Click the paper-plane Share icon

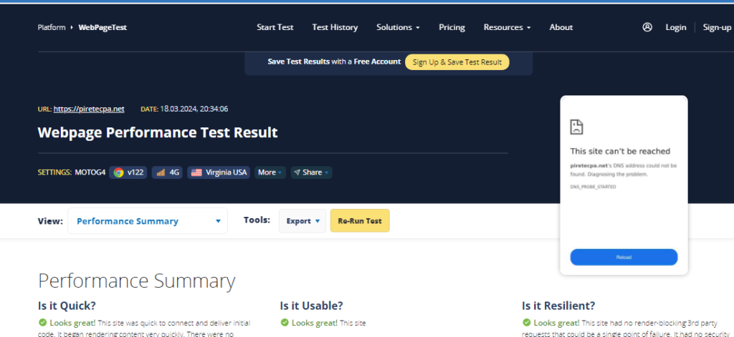(297, 172)
